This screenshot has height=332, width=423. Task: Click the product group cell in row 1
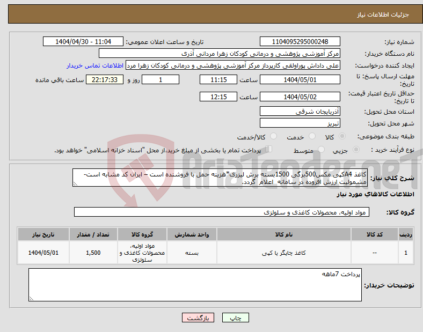tap(142, 253)
